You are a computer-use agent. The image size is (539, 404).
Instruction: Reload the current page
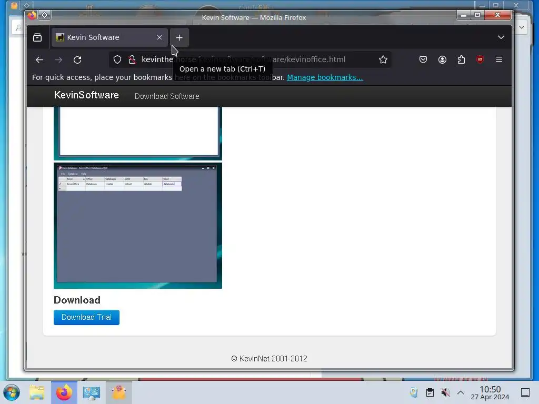pos(77,60)
